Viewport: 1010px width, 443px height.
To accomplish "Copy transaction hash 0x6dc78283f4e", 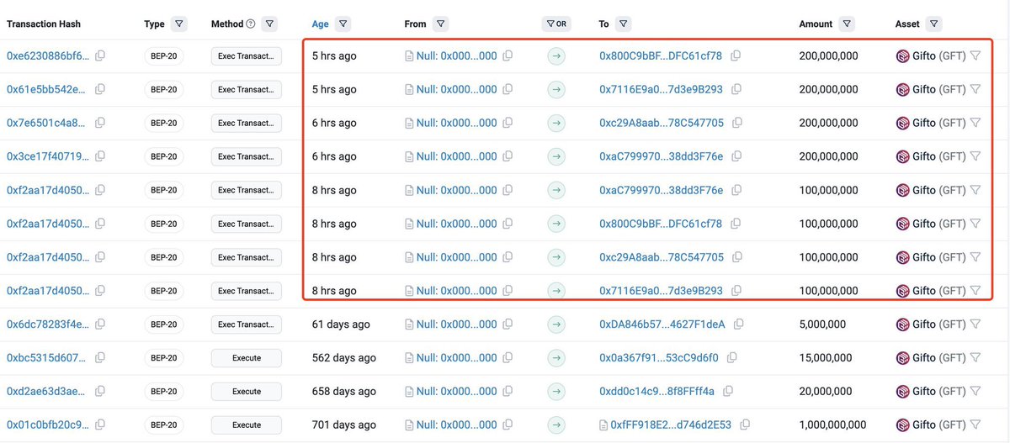I will (x=100, y=324).
